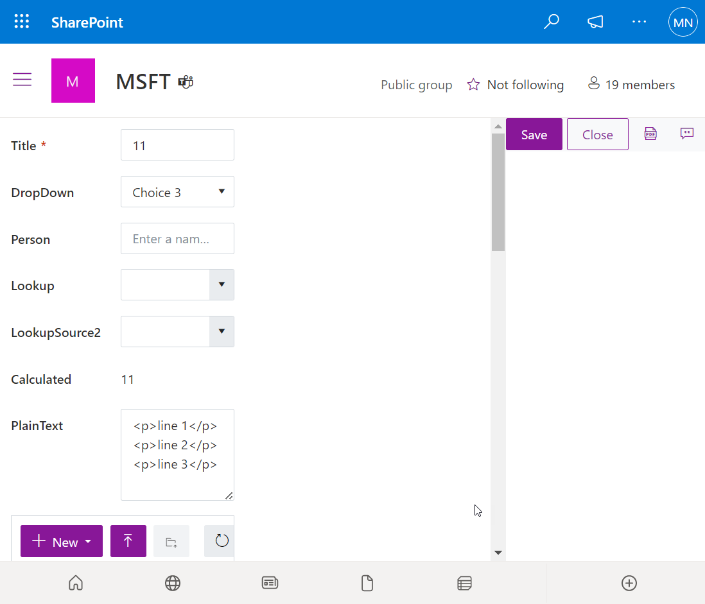Expand the LookupSource2 dropdown arrow

point(222,332)
